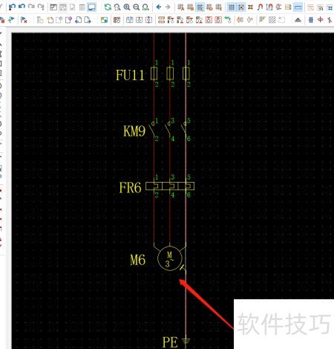Click the new page icon with star
The width and height of the screenshot is (334, 349).
click(50, 20)
